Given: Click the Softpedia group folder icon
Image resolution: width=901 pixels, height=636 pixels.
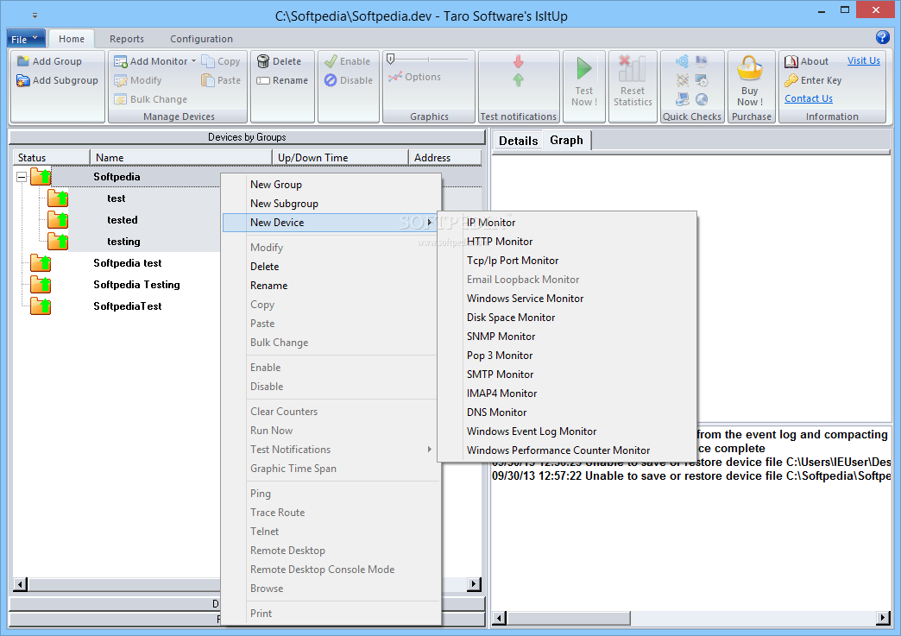Looking at the screenshot, I should pyautogui.click(x=41, y=176).
